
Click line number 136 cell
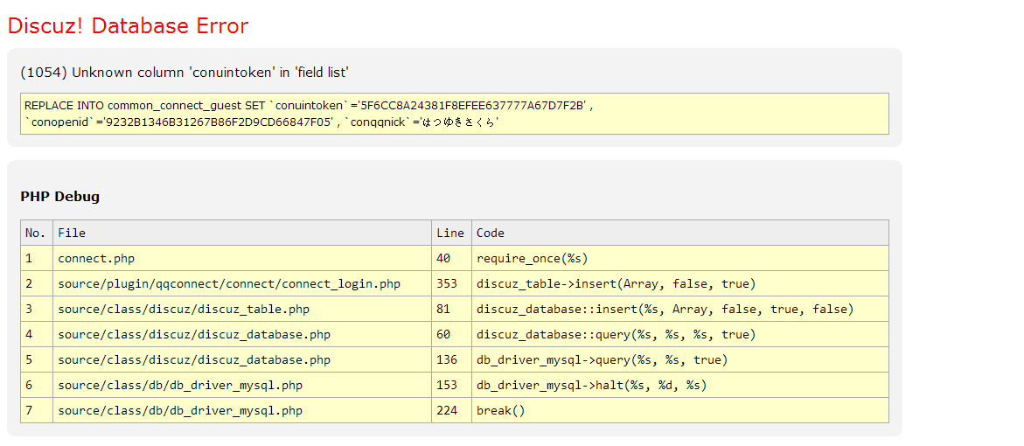(447, 359)
